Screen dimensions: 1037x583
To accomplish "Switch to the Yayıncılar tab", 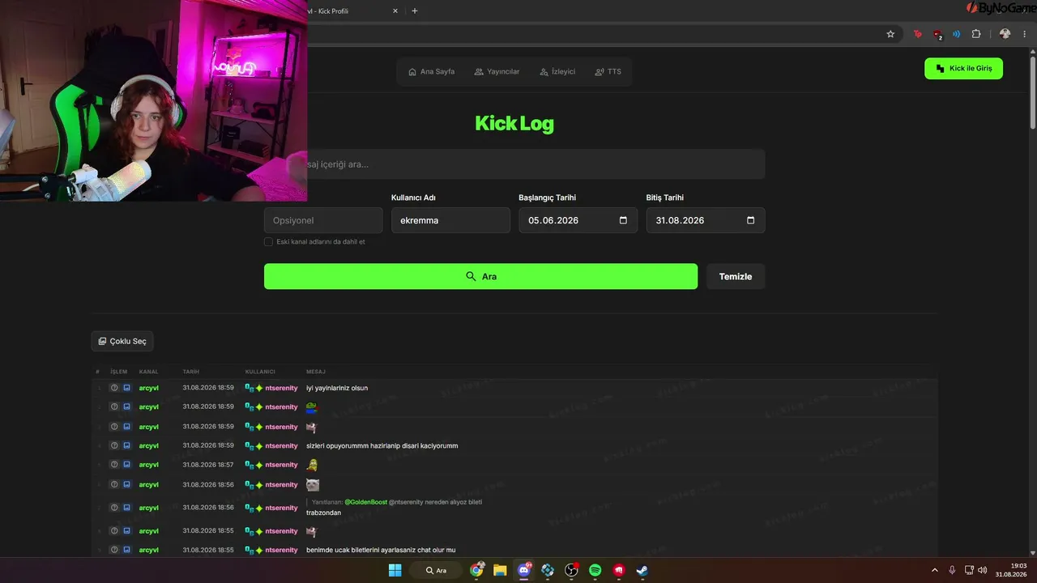I will tap(497, 71).
